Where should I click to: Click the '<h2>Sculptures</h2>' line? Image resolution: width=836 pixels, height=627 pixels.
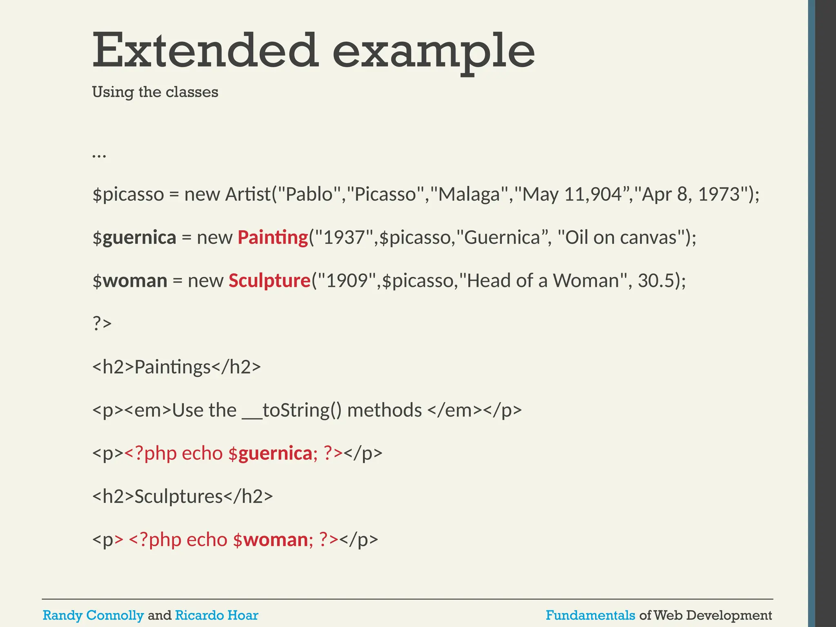pos(182,496)
